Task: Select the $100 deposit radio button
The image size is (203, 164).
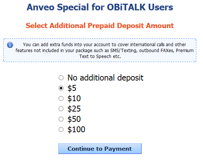Action: coord(61,130)
